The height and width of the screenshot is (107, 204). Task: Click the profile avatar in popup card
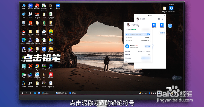pyautogui.click(x=128, y=25)
